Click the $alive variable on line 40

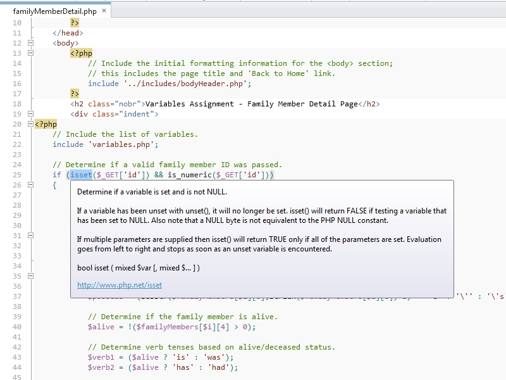[101, 327]
